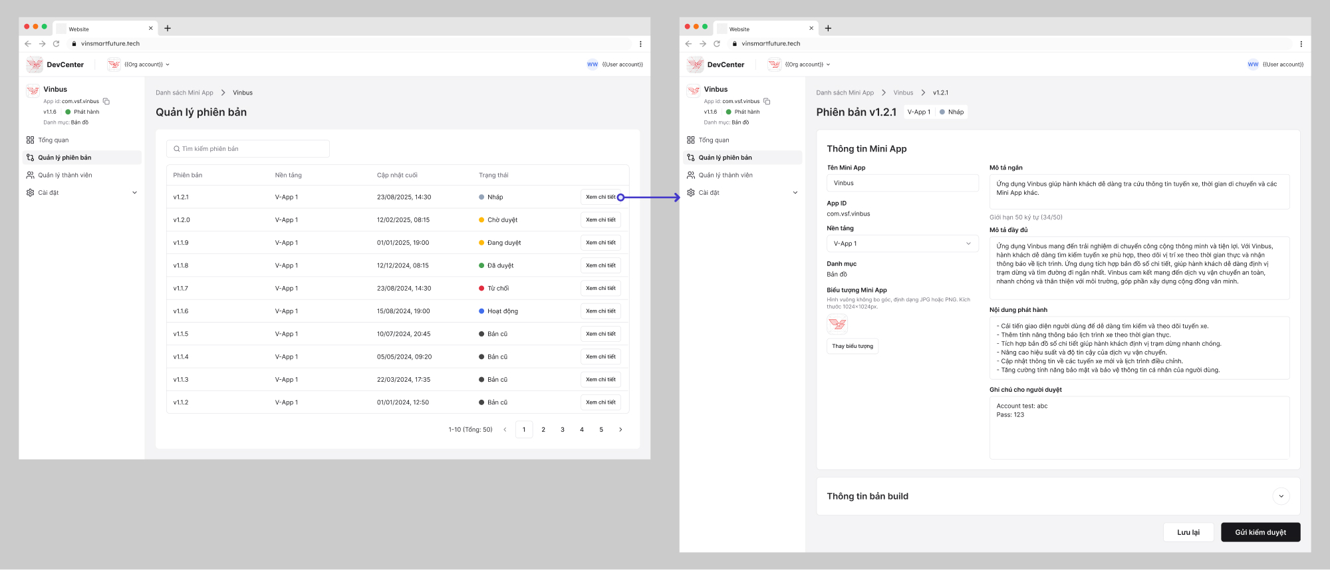Click Từ chối status in v1.1.7 row
Screen dimensions: 1330x570
493,289
